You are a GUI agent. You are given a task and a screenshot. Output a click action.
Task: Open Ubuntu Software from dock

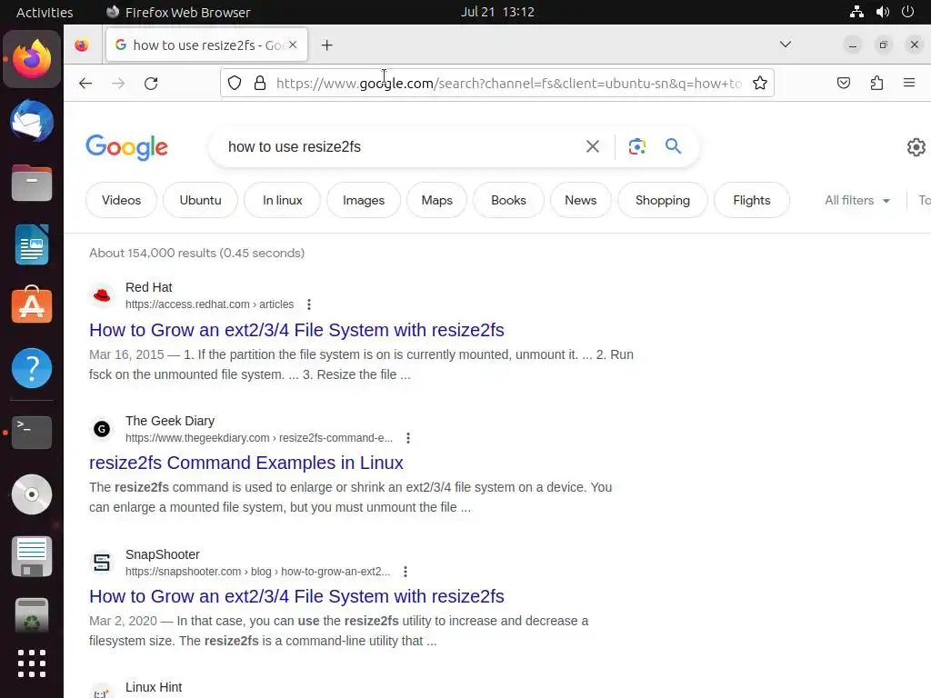click(32, 305)
